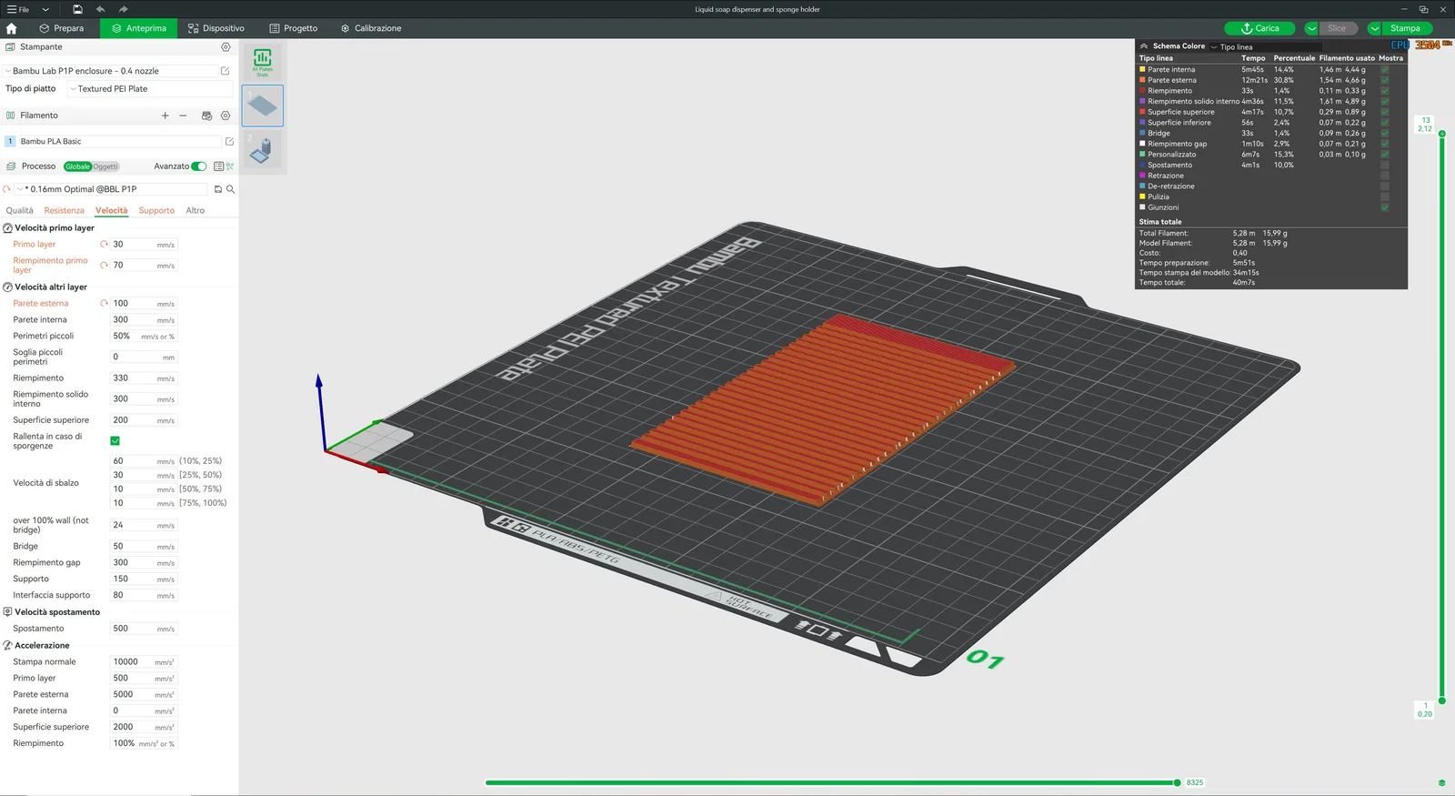The image size is (1455, 796).
Task: Reset the 0.16mm Optimal process preset changes
Action: pyautogui.click(x=7, y=189)
